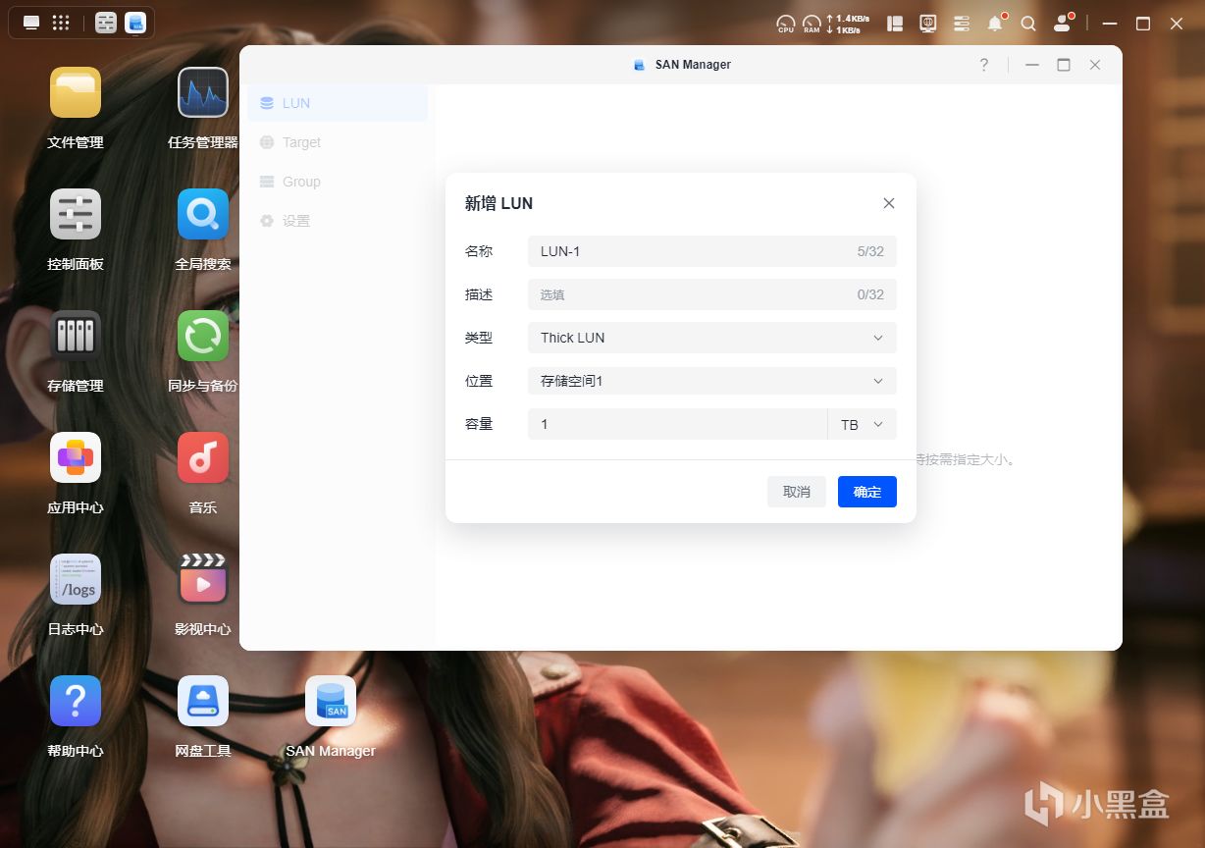1205x848 pixels.
Task: Maximize the SAN Manager window
Action: 1064,65
